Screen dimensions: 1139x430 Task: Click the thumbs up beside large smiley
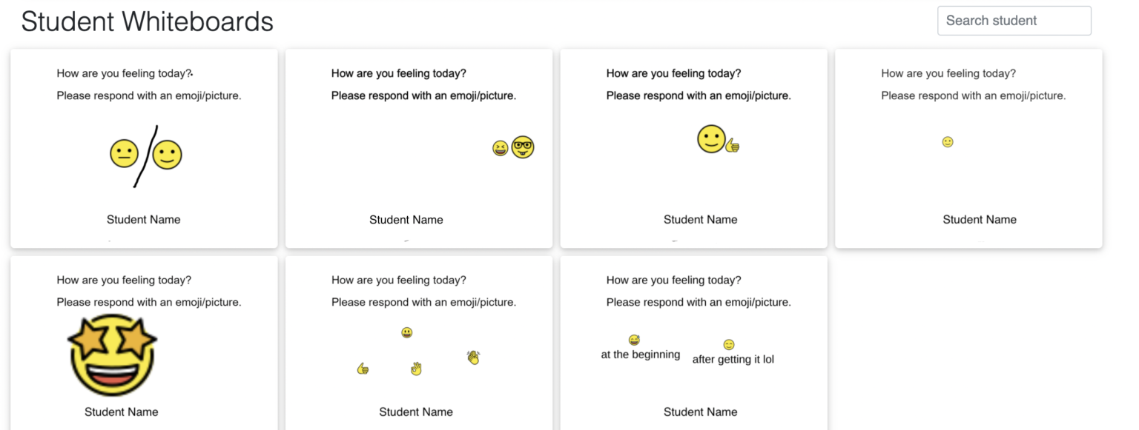[x=733, y=145]
